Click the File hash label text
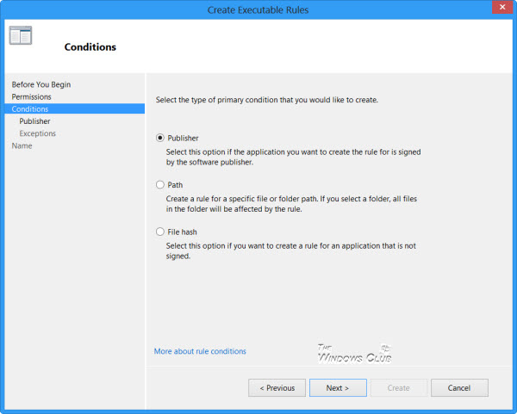The width and height of the screenshot is (517, 414). tap(182, 232)
